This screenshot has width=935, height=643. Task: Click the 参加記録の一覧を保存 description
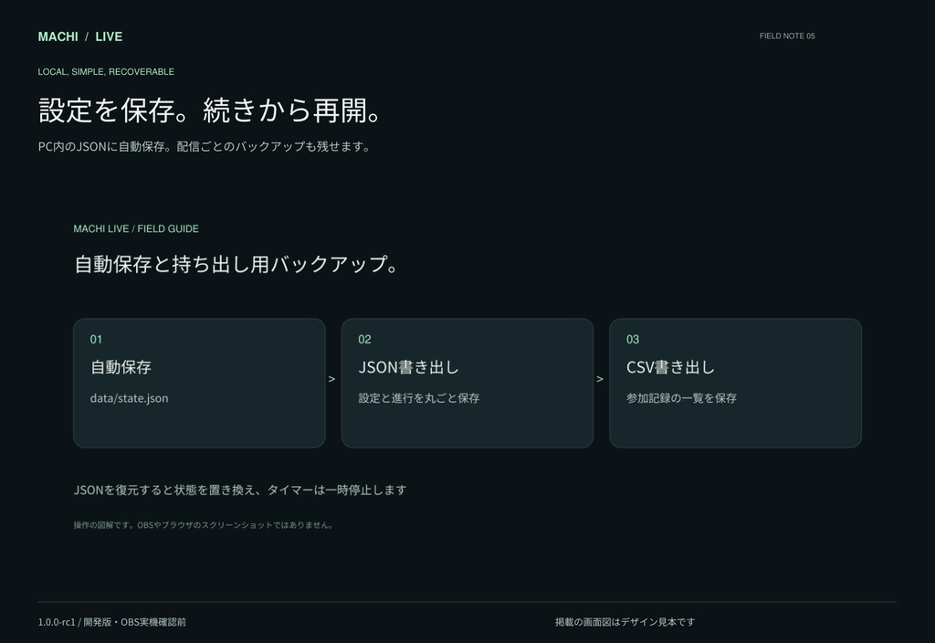[x=681, y=398]
